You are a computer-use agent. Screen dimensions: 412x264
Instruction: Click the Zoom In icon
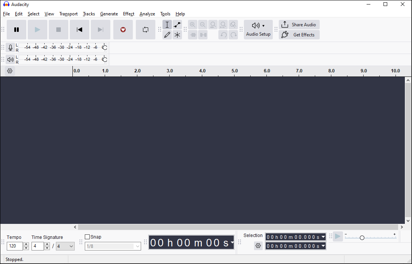click(x=192, y=25)
